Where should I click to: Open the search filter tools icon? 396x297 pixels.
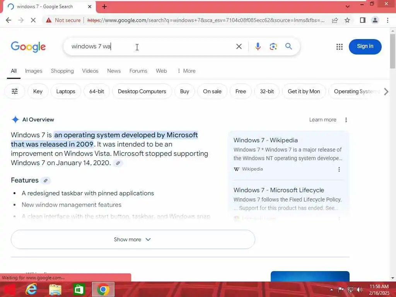pyautogui.click(x=15, y=91)
